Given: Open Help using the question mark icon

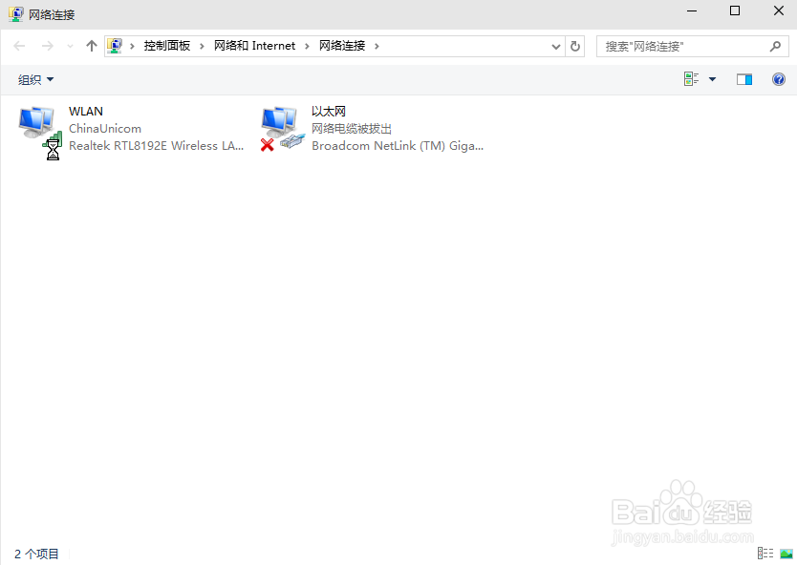Looking at the screenshot, I should (780, 79).
